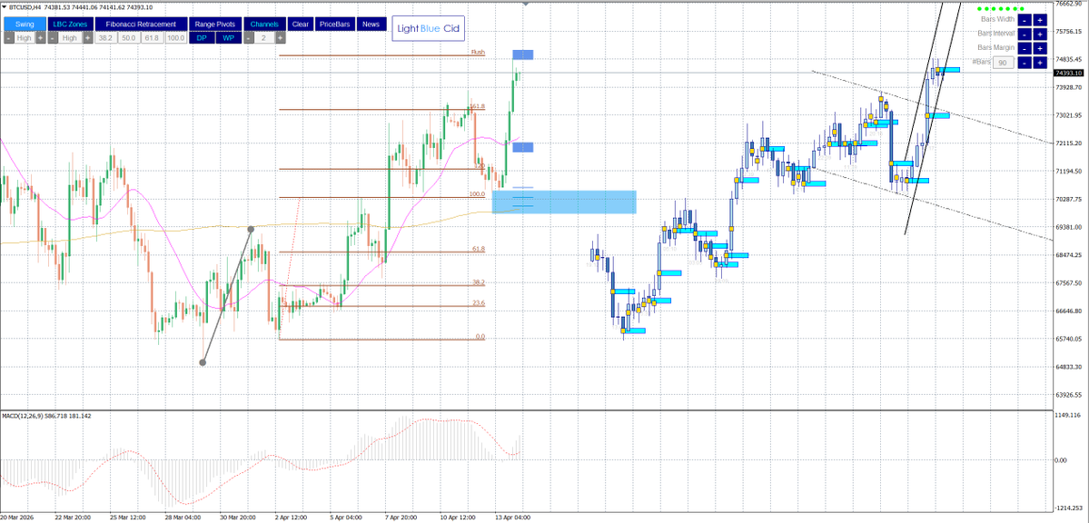Toggle the Range Pivots button
This screenshot has height=523, width=1089.
pos(214,24)
